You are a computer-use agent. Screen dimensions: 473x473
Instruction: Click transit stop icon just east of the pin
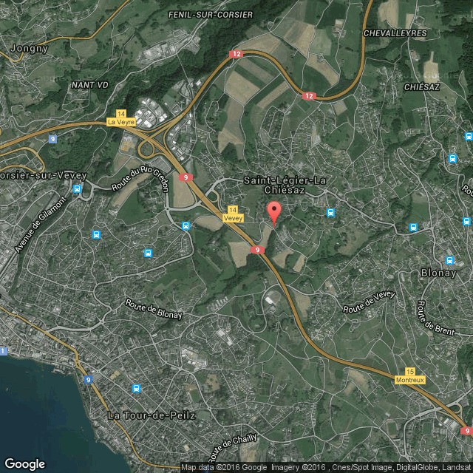tap(331, 213)
